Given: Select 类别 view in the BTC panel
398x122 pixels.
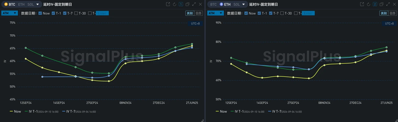Looking at the screenshot, I should (x=189, y=13).
